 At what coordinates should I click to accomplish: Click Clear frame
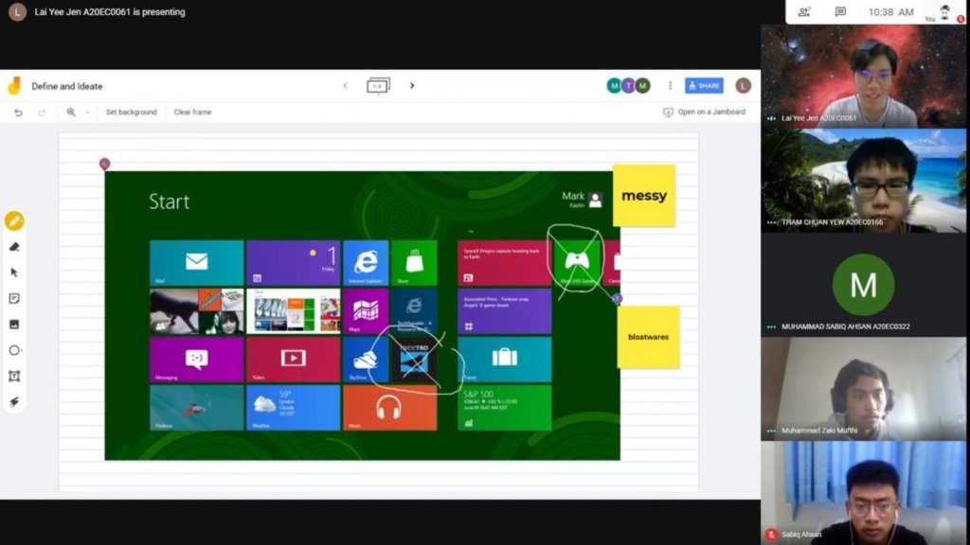192,112
